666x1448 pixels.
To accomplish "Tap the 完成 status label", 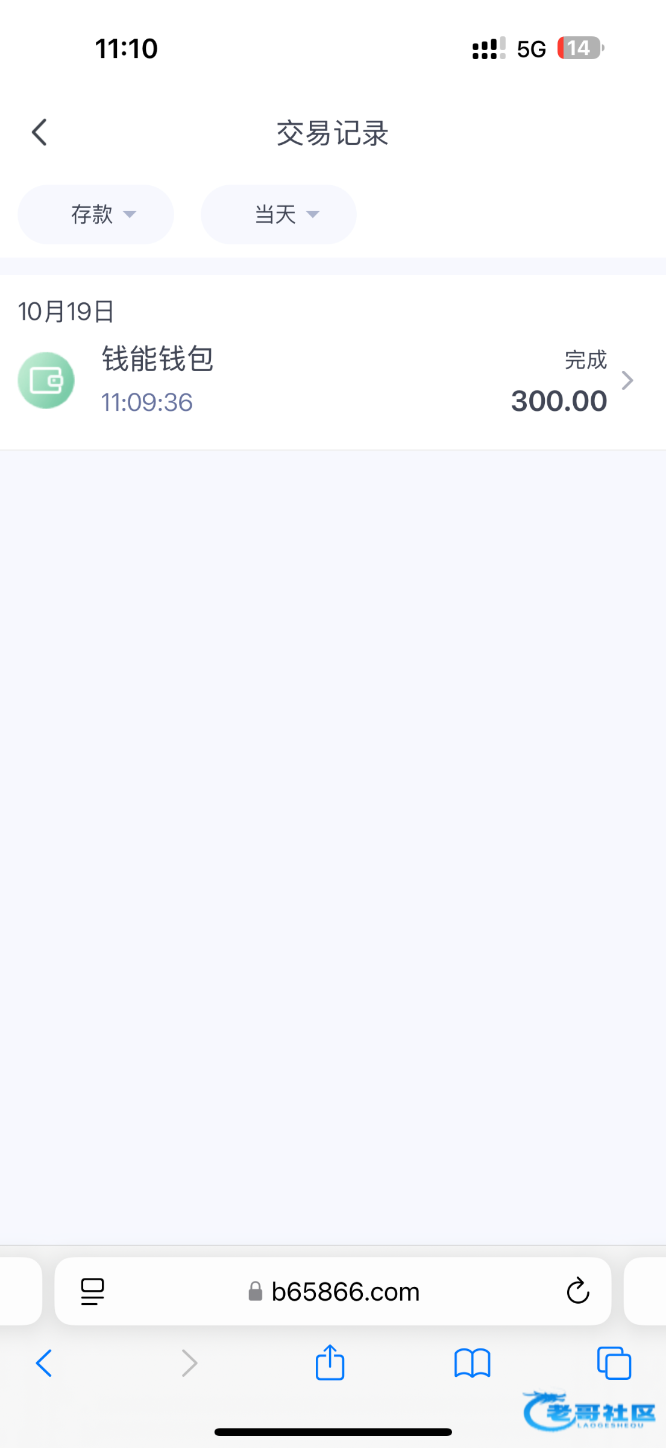I will click(x=585, y=360).
